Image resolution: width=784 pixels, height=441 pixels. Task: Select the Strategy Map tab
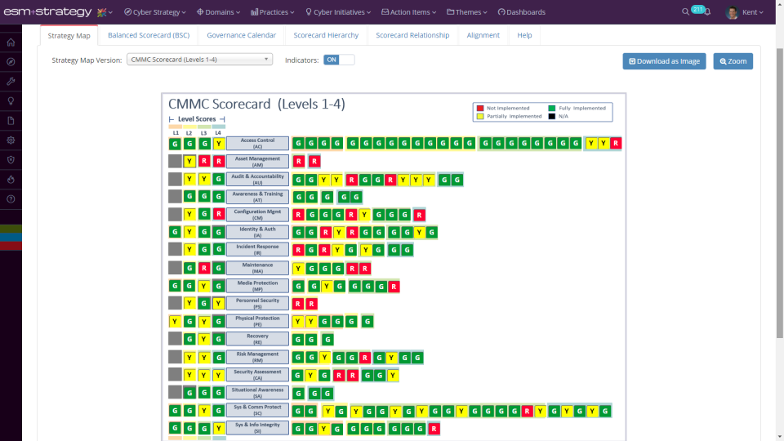click(x=69, y=35)
